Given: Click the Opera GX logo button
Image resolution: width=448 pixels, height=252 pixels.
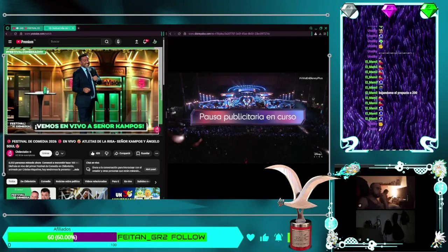Looking at the screenshot, I should 7,28.
